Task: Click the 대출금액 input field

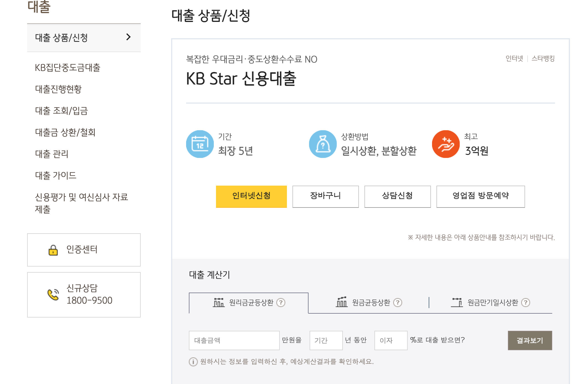Action: 234,341
